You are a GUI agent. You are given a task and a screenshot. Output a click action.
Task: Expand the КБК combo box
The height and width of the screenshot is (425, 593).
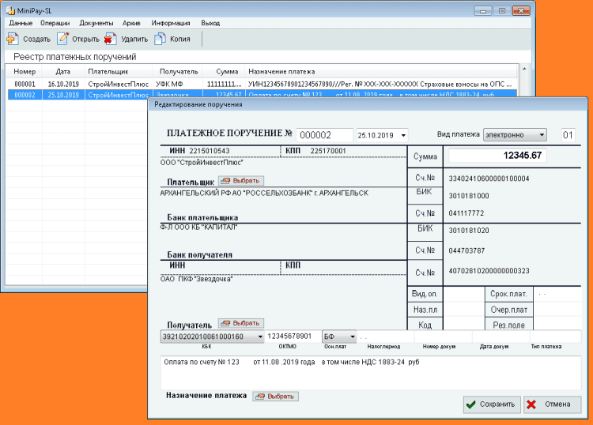pos(259,337)
